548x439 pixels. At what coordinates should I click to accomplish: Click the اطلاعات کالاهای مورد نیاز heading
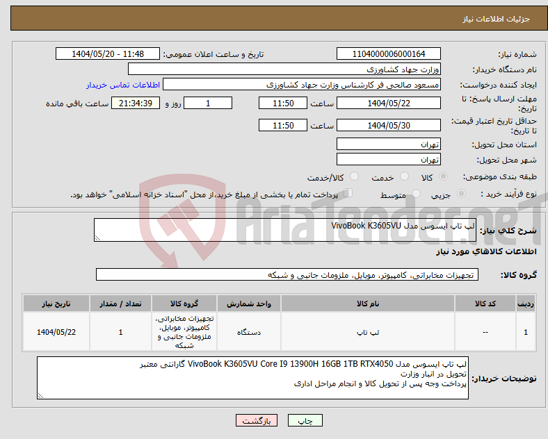click(x=486, y=251)
